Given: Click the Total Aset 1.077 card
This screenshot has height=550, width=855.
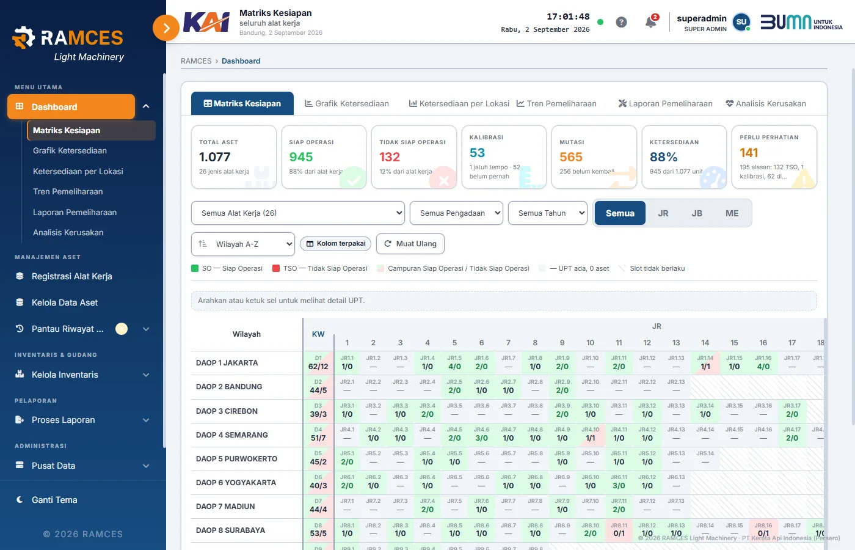Looking at the screenshot, I should (234, 157).
